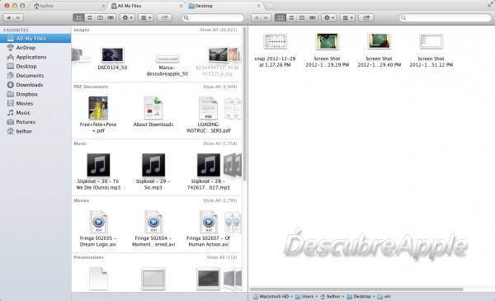Go forward in left pane
Image resolution: width=495 pixels, height=301 pixels.
tap(18, 17)
